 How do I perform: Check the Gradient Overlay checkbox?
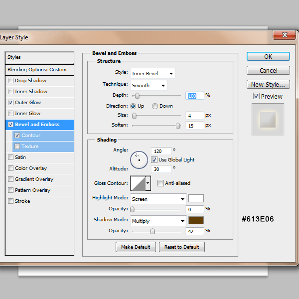tap(10, 179)
